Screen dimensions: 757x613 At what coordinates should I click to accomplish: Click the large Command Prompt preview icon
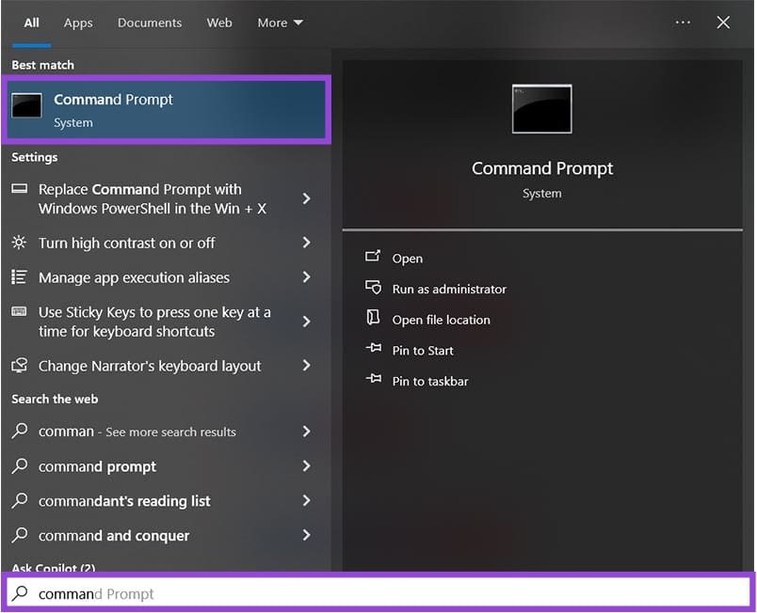(x=541, y=108)
